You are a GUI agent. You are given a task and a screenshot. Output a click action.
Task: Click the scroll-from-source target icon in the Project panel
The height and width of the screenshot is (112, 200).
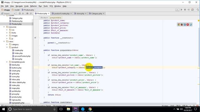(20, 13)
